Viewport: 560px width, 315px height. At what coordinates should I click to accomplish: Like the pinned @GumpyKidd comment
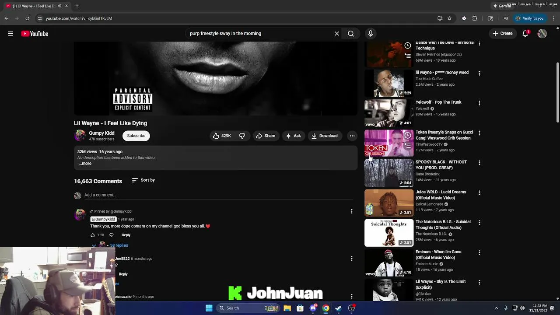pos(93,235)
